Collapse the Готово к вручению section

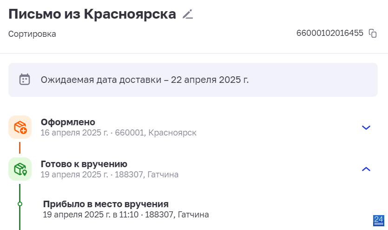click(366, 169)
